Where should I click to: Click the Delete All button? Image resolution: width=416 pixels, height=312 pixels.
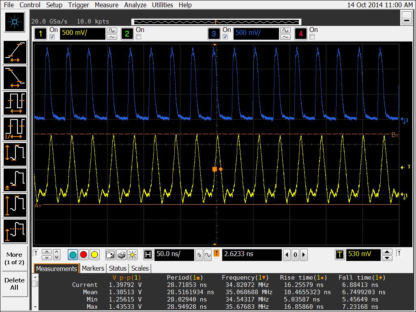pos(14,284)
